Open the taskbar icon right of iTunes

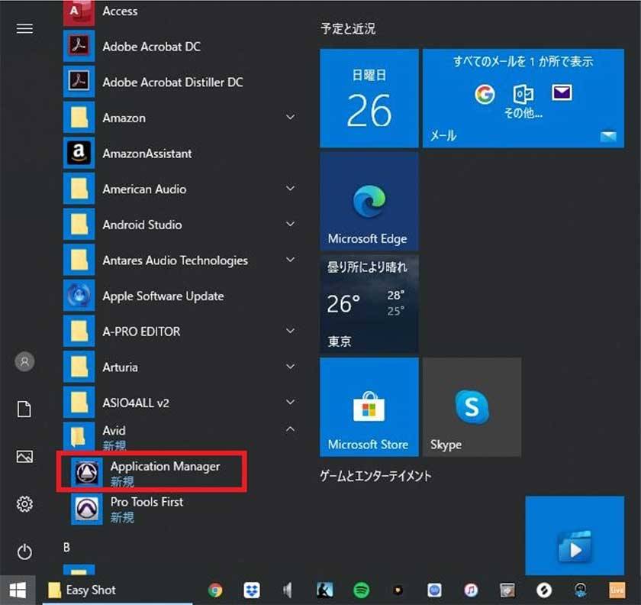pos(507,590)
